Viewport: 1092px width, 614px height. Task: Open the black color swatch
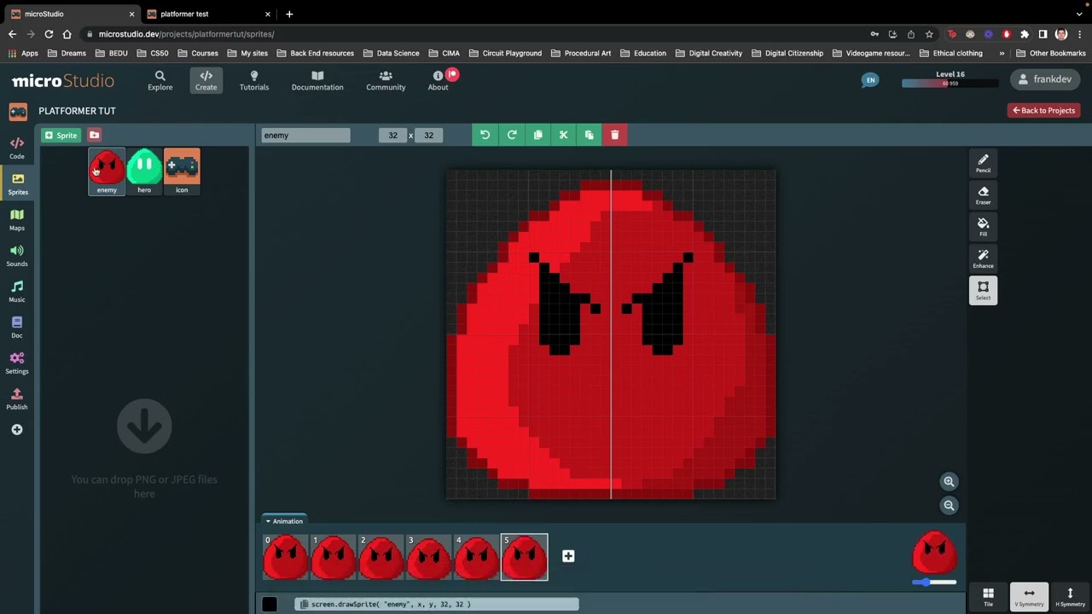click(x=270, y=604)
